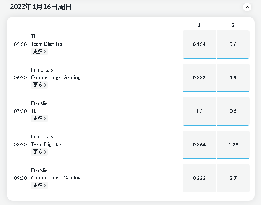
Task: Click TL in the 07:30 match
Action: [x=34, y=111]
